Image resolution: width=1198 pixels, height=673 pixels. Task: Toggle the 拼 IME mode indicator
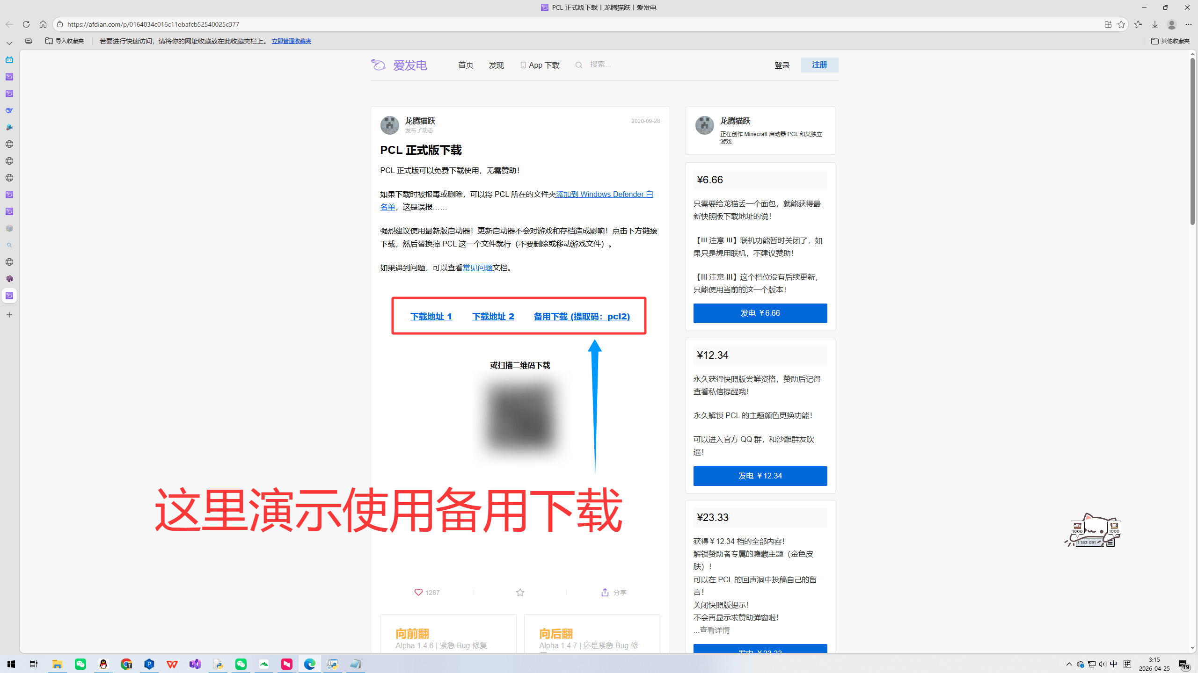point(1127,664)
